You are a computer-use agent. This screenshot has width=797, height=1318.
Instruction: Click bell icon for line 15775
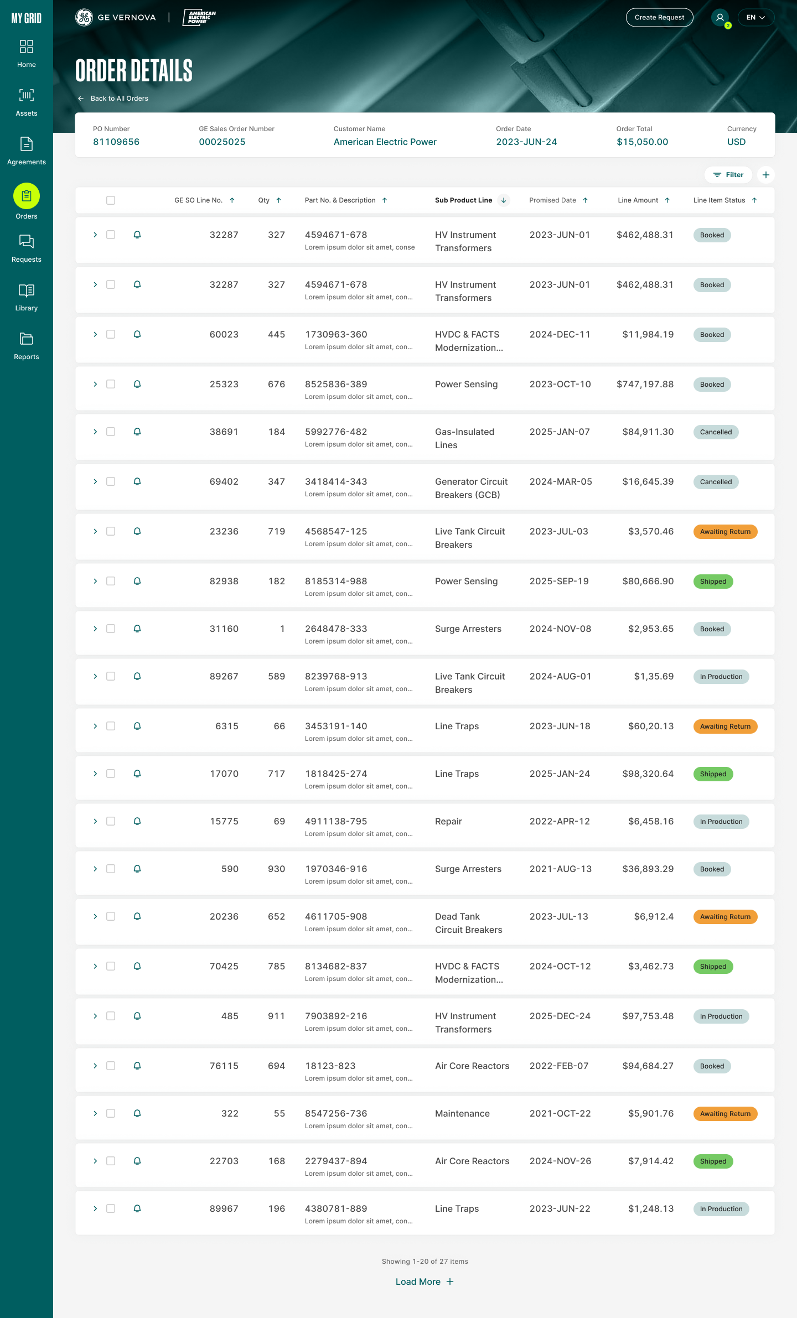137,821
